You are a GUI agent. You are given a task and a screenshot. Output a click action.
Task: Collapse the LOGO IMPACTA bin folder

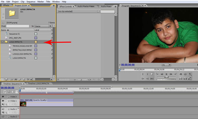pos(3,42)
